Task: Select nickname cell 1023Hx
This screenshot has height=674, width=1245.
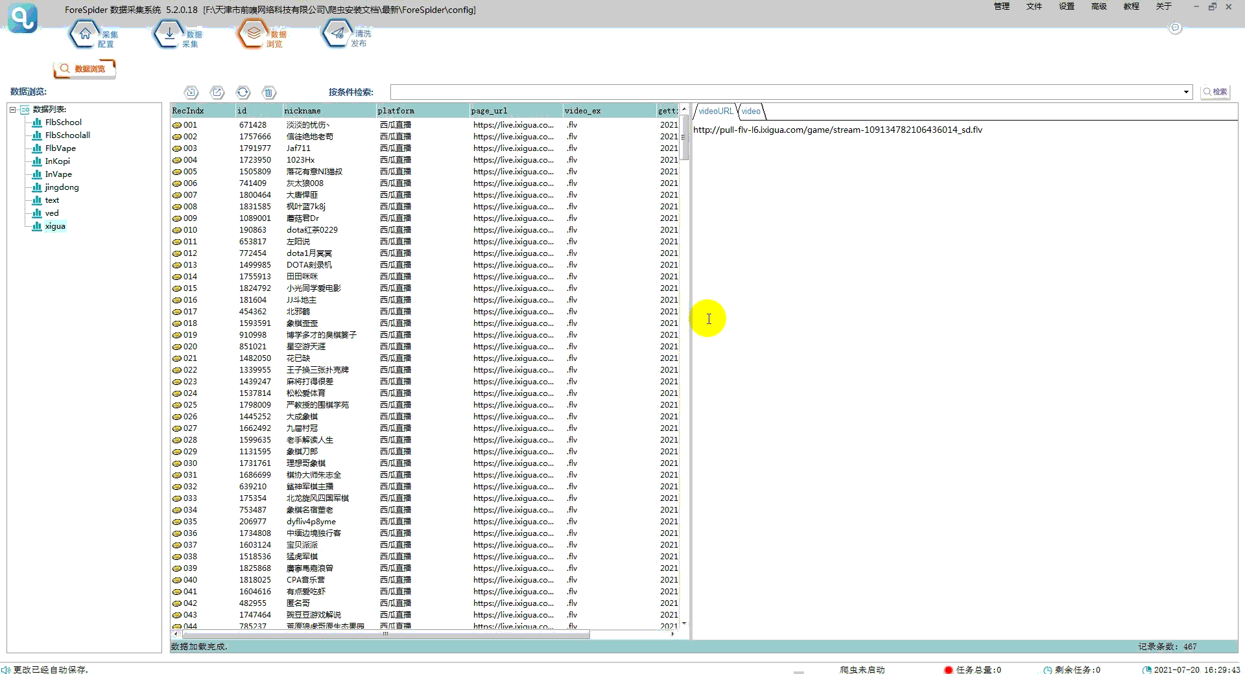Action: (x=300, y=160)
